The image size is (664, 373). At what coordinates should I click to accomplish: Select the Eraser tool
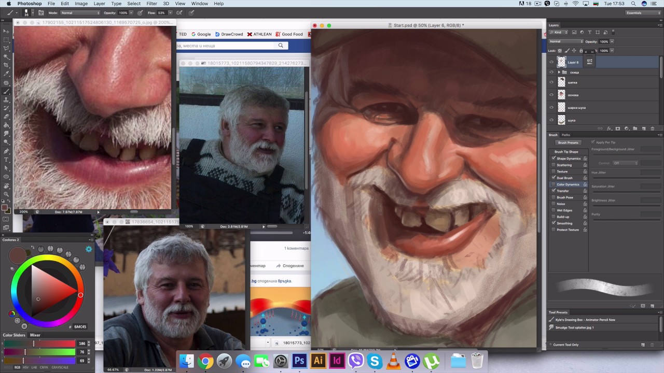[6, 117]
